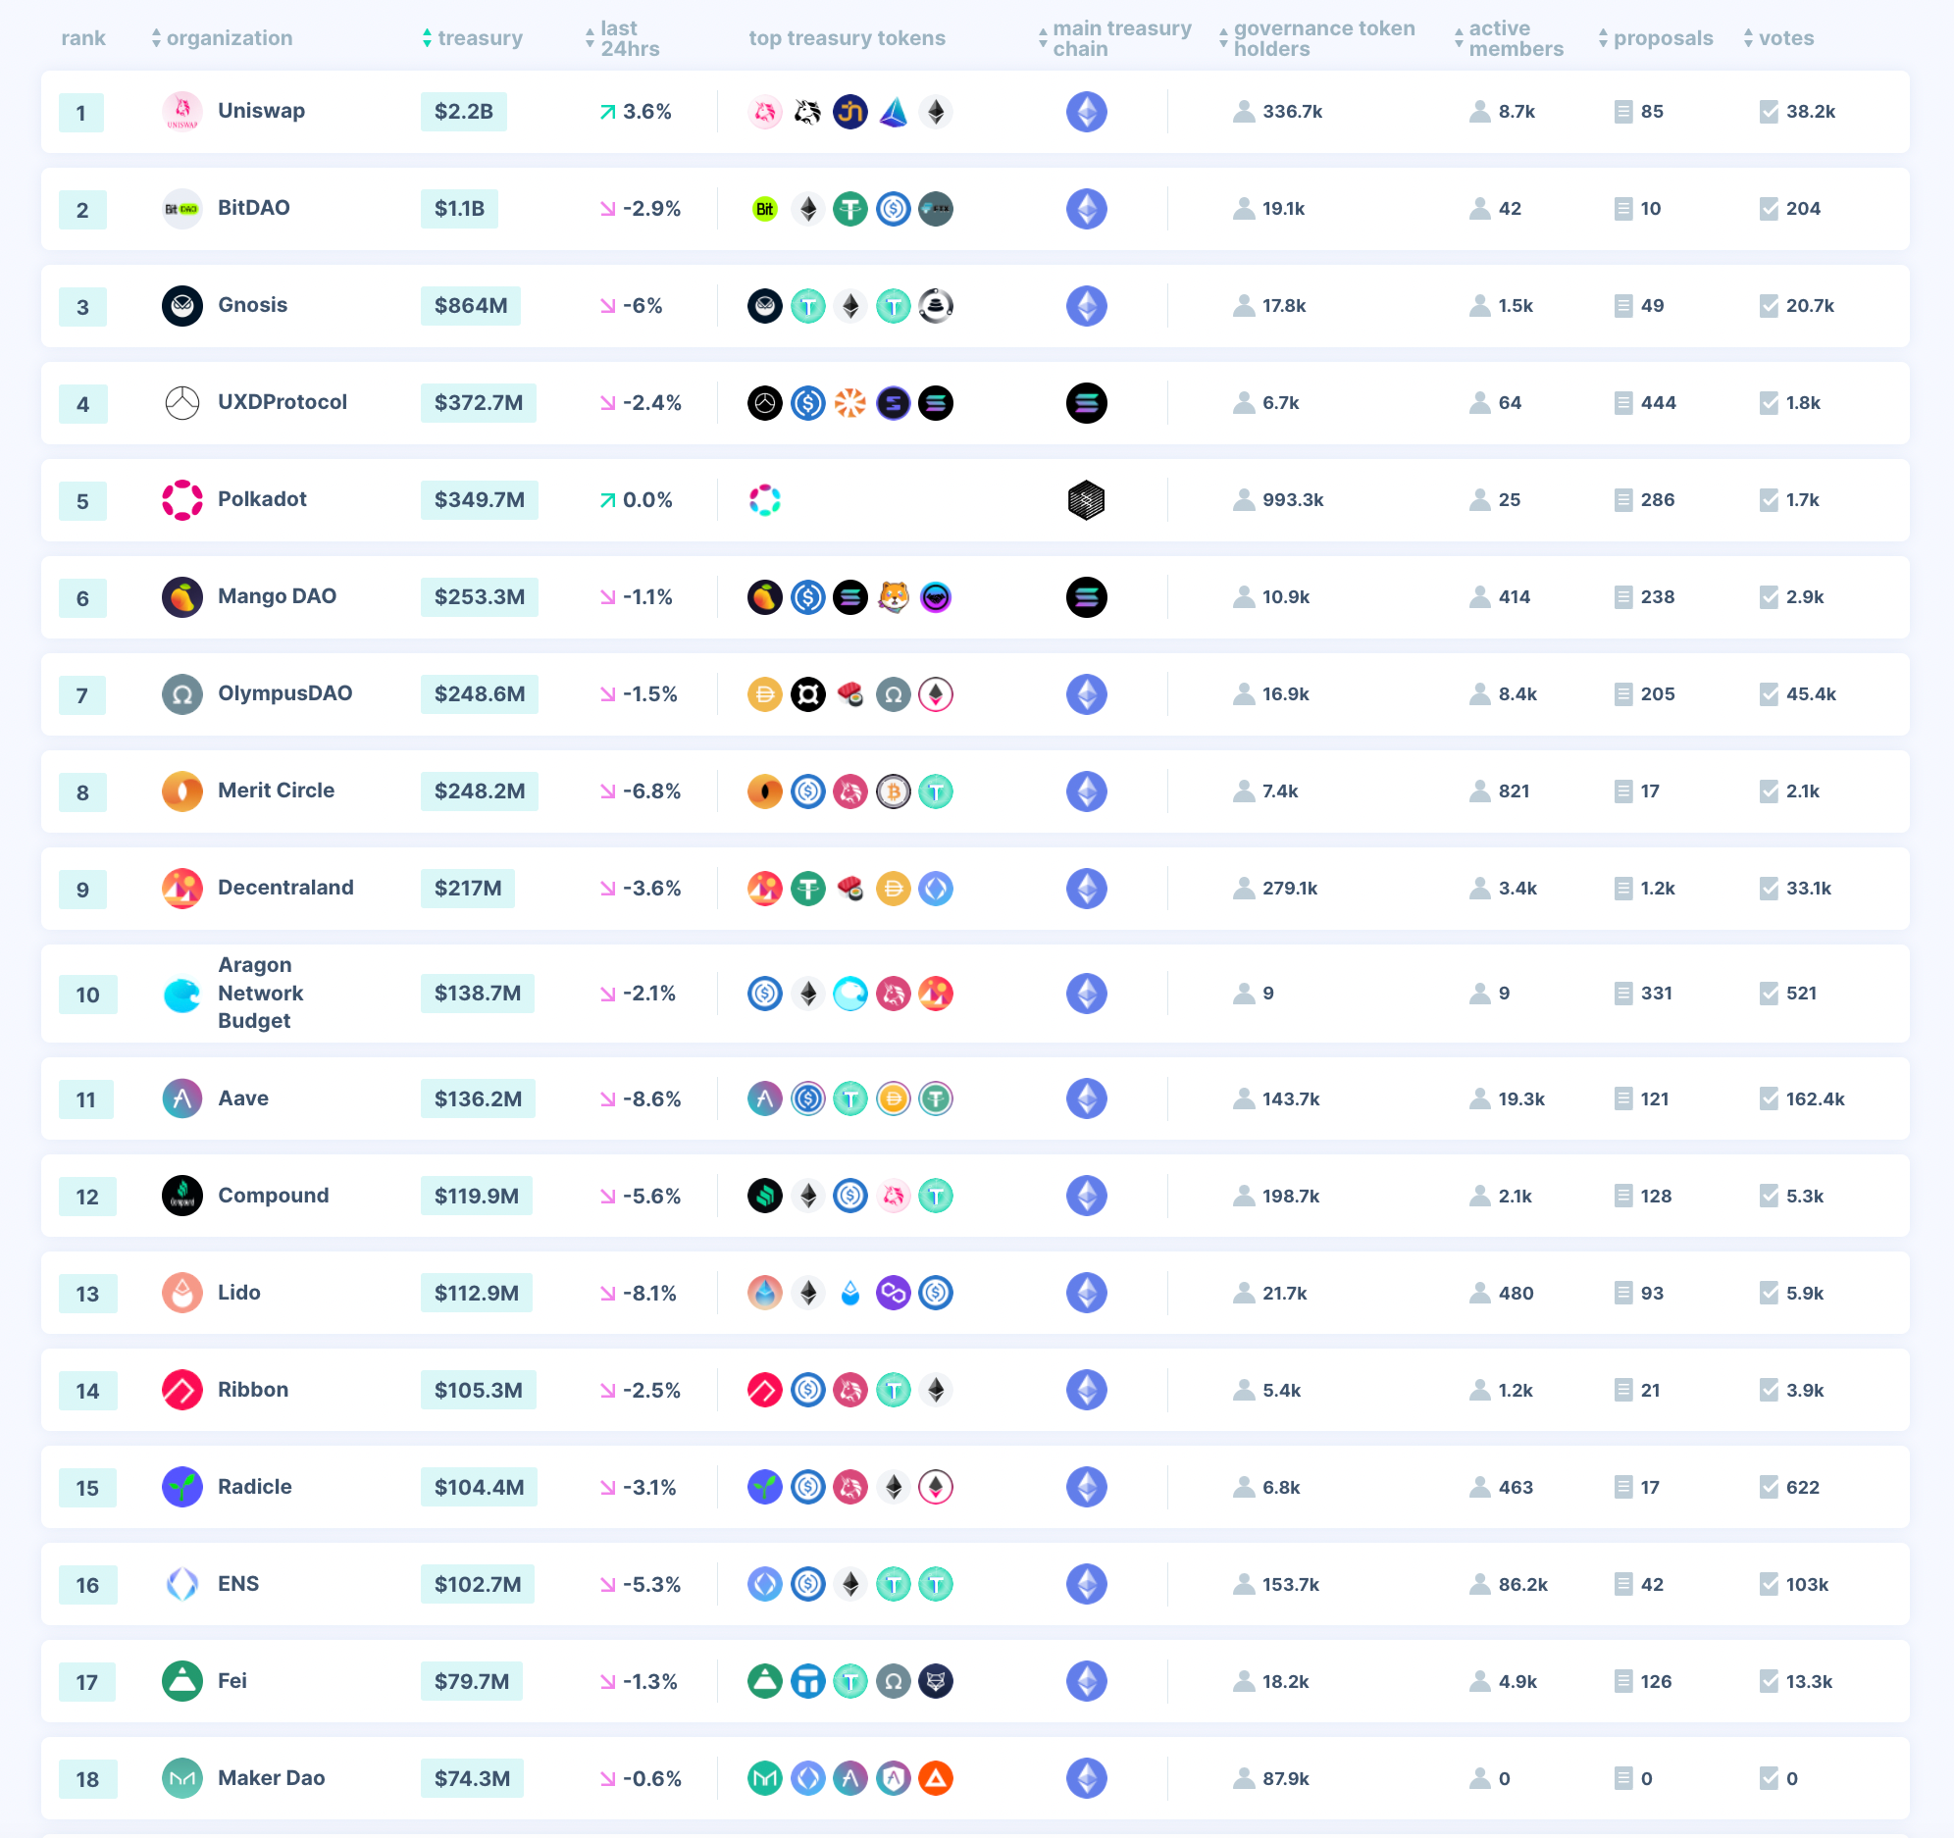Click the 993.3k token holders value
1954x1838 pixels.
pos(1293,500)
